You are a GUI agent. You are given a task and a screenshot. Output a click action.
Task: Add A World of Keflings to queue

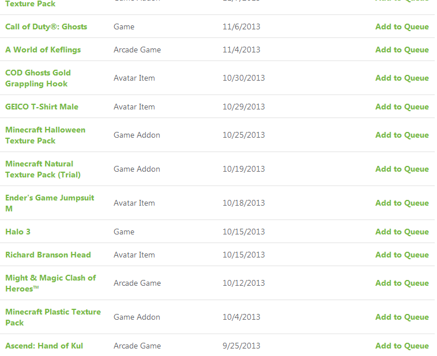tap(402, 50)
